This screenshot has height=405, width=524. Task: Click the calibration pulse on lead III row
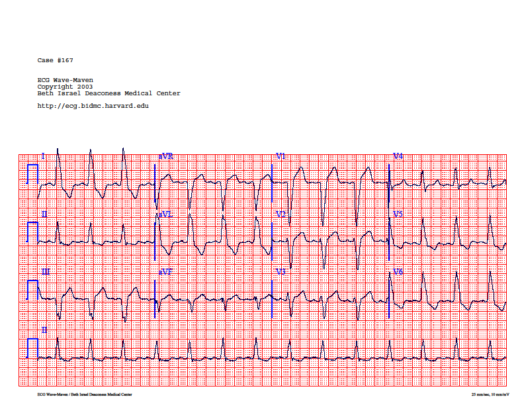tap(32, 290)
